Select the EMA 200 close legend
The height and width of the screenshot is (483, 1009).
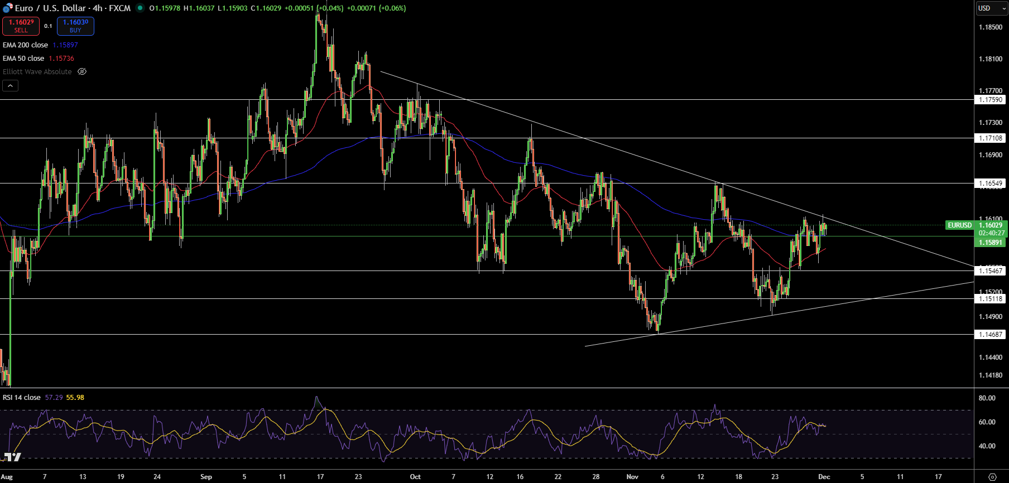pyautogui.click(x=25, y=45)
